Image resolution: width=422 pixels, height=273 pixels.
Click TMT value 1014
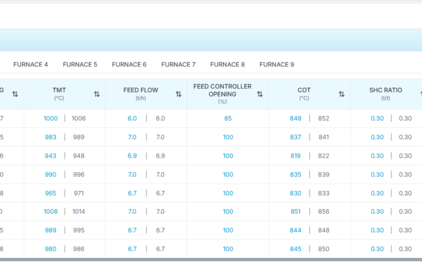pyautogui.click(x=78, y=212)
